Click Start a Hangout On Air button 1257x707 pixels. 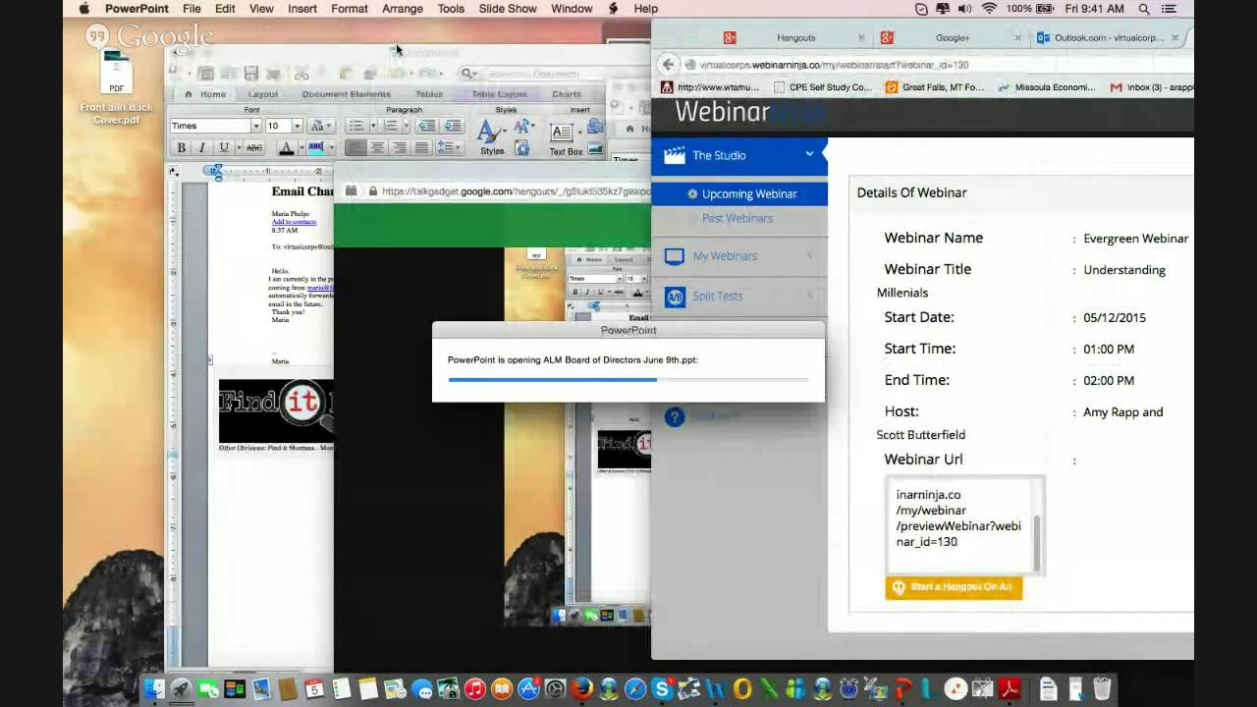tap(954, 587)
